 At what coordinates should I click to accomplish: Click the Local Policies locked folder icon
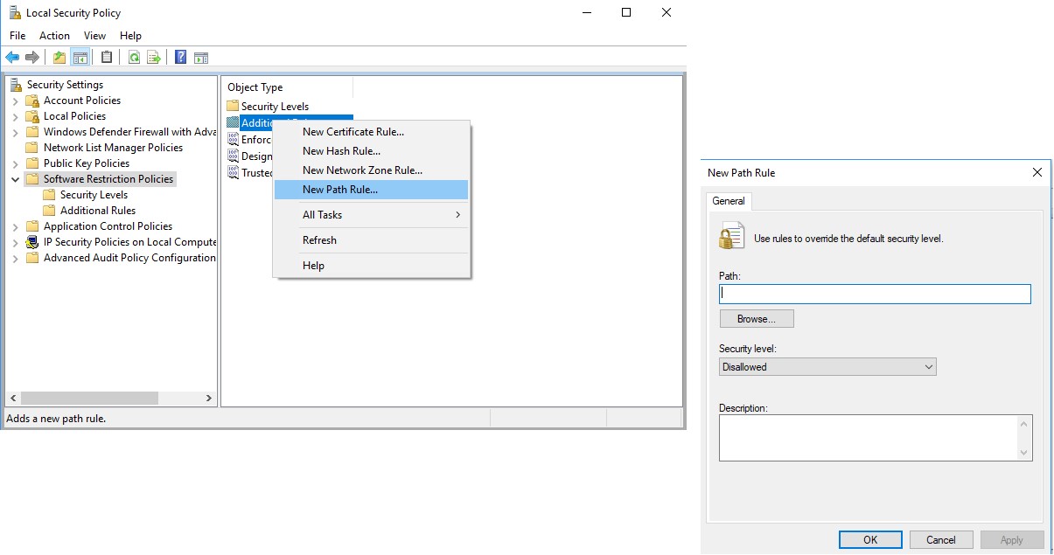[x=32, y=116]
